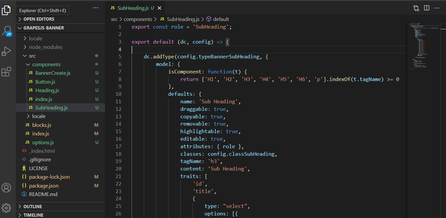Split the editor to the right
This screenshot has height=218, width=446.
tap(427, 8)
